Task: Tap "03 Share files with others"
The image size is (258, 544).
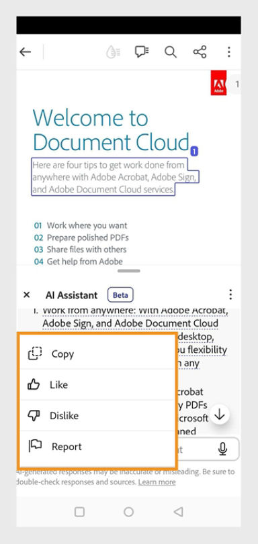Action: coord(81,250)
